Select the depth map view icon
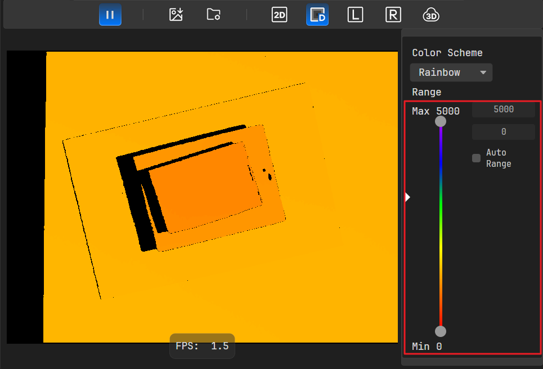Viewport: 543px width, 369px height. pos(317,15)
